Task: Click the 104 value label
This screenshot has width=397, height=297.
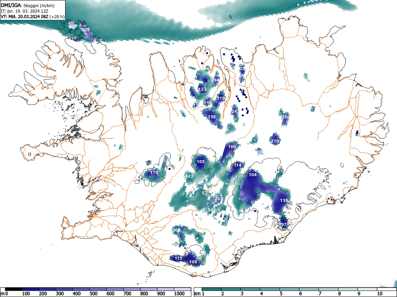Action: 252,175
